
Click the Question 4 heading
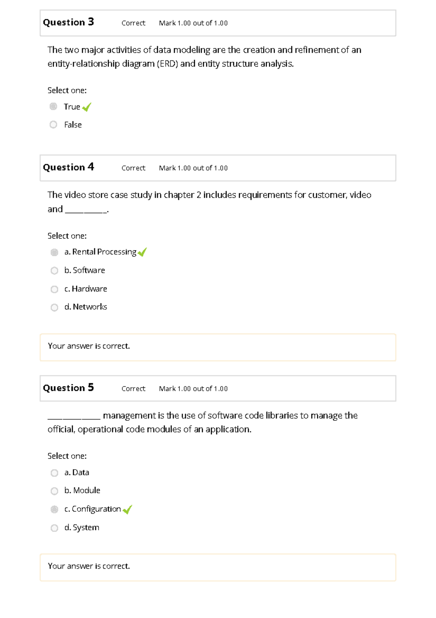68,167
